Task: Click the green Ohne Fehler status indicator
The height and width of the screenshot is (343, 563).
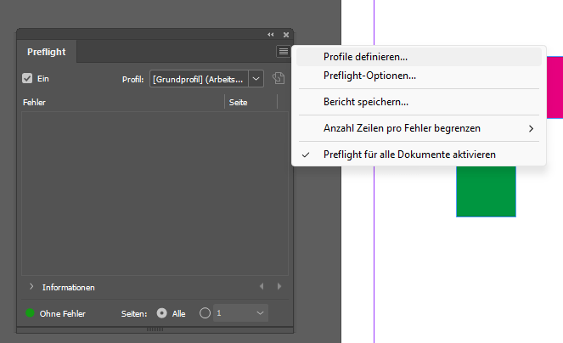Action: point(30,313)
